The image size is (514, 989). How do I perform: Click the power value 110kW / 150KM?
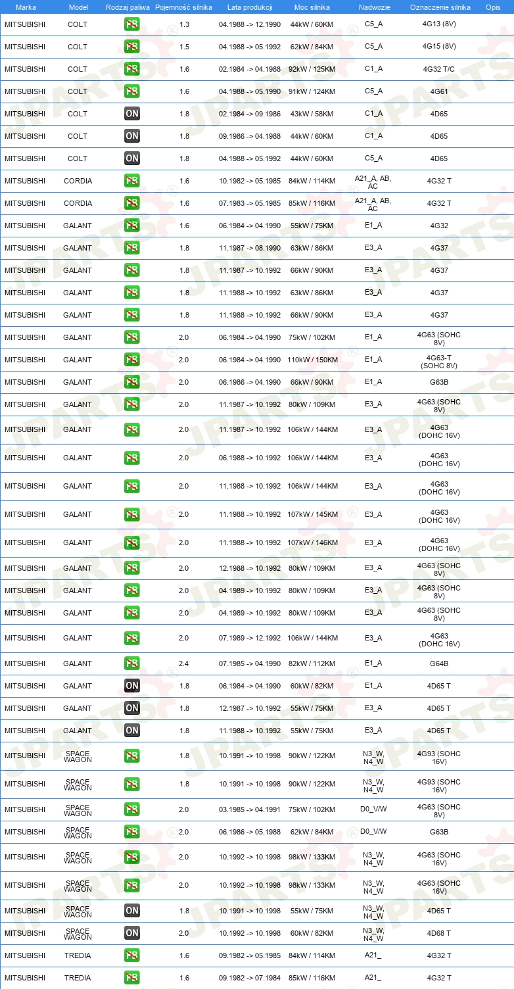click(x=312, y=360)
